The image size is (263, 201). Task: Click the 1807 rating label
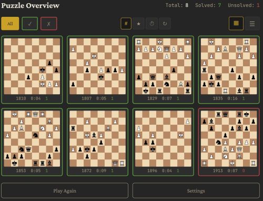click(87, 98)
